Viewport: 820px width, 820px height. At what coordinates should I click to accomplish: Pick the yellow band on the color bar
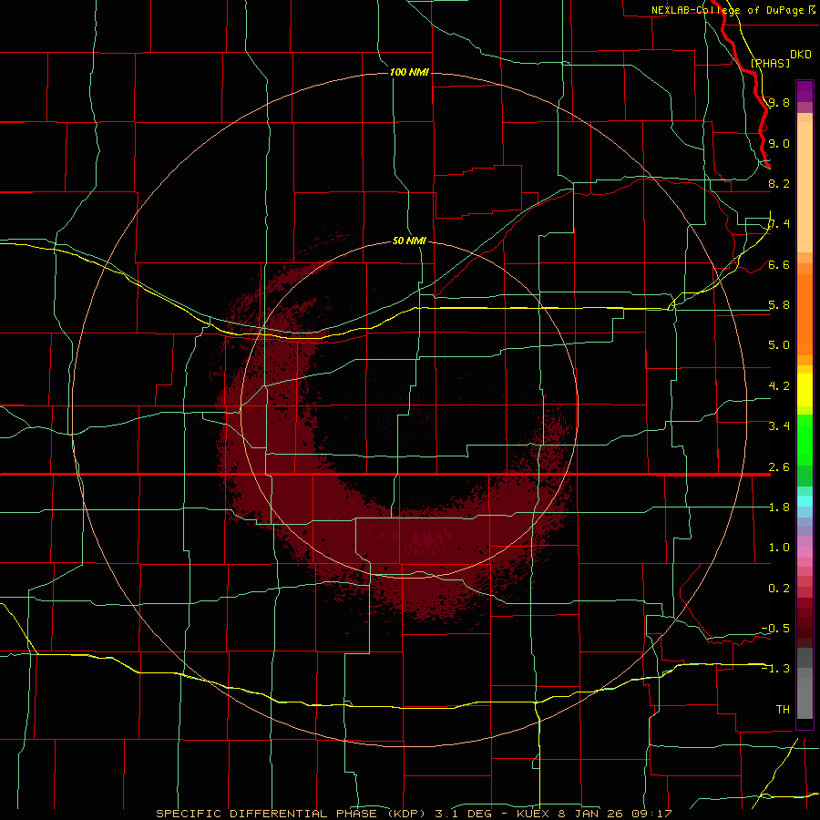click(x=805, y=390)
